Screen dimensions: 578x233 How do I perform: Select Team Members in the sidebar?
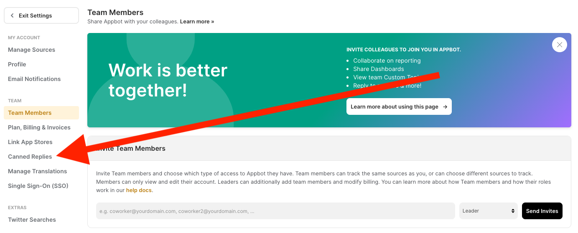tap(41, 113)
